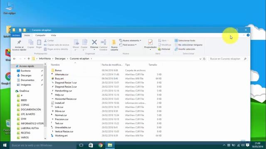Select Escritorio in the navigation pane
The width and height of the screenshot is (266, 149).
(26, 71)
